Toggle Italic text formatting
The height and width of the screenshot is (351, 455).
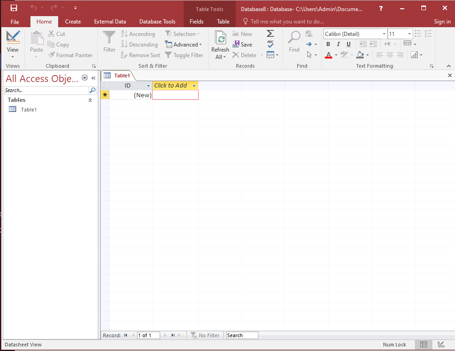[338, 44]
